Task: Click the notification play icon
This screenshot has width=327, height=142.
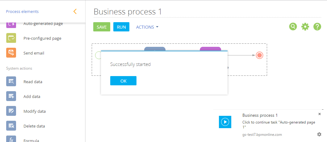Action: tap(225, 122)
